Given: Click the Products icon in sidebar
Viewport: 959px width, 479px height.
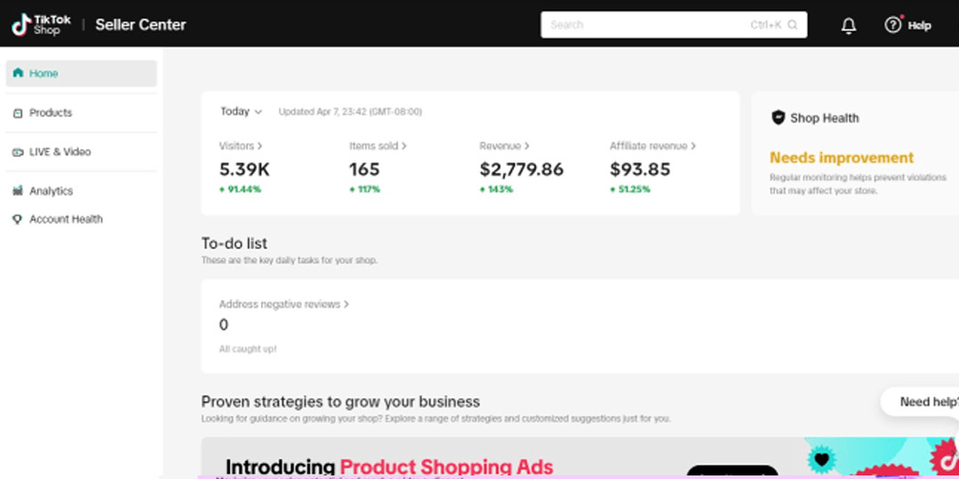Looking at the screenshot, I should pos(18,114).
